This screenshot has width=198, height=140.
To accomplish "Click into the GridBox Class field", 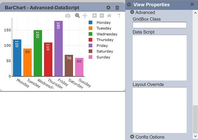I will coord(160,25).
